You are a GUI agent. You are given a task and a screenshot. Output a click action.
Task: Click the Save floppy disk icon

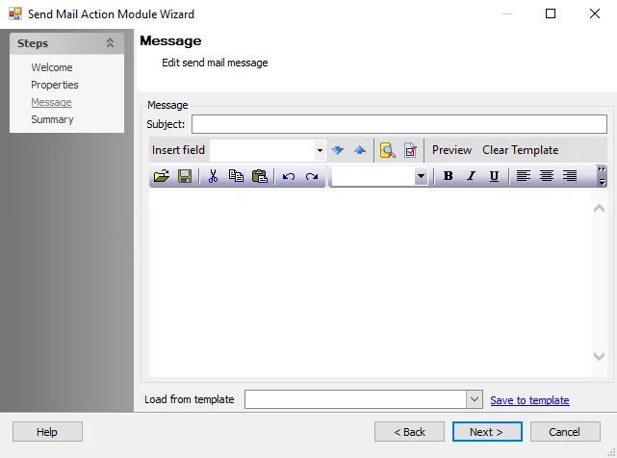pyautogui.click(x=185, y=176)
